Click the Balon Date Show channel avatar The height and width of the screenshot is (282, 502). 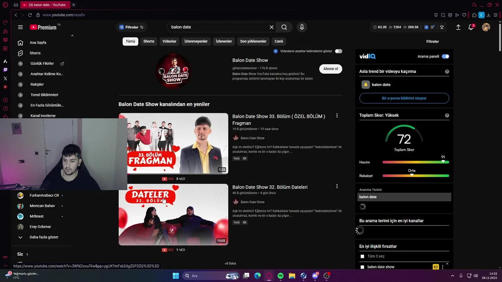point(173,71)
